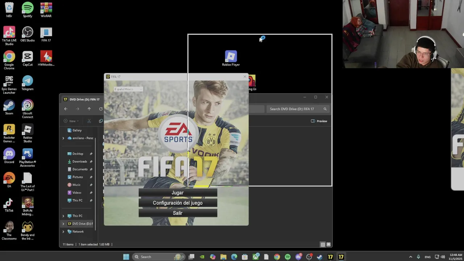
Task: Open Pictures in the Explorer sidebar
Action: [x=78, y=177]
